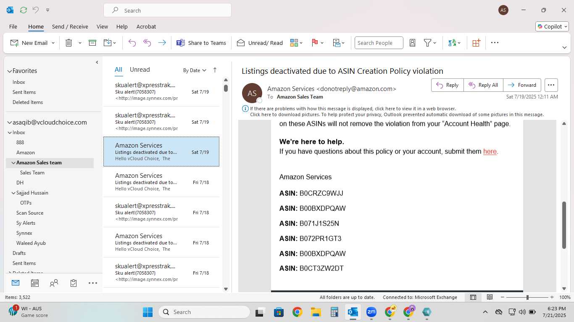Reverse sort order with up arrow
The width and height of the screenshot is (574, 322).
click(215, 70)
